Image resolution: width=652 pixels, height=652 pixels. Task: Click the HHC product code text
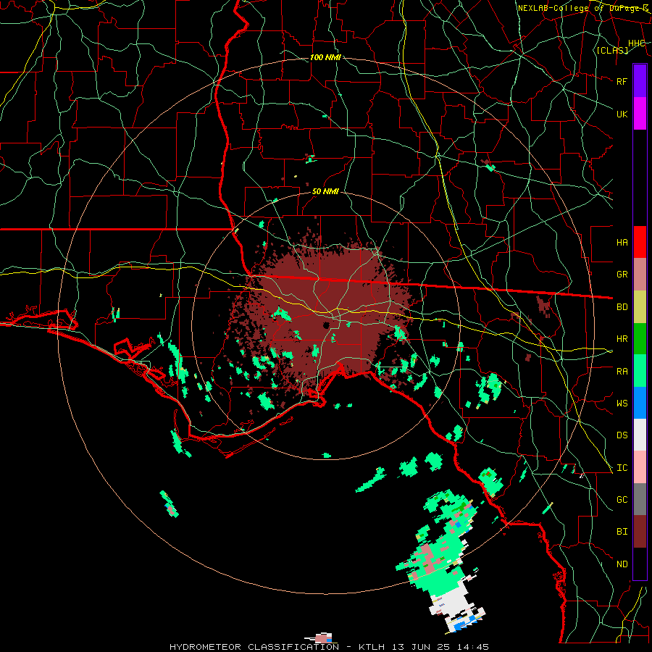pyautogui.click(x=637, y=43)
